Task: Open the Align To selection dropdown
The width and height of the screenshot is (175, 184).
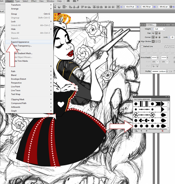Action: pyautogui.click(x=64, y=7)
